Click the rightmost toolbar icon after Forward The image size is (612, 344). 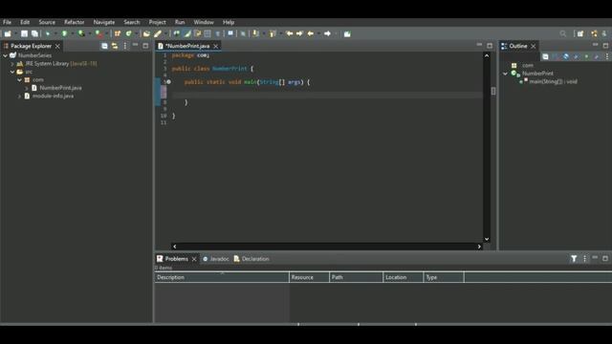click(347, 34)
